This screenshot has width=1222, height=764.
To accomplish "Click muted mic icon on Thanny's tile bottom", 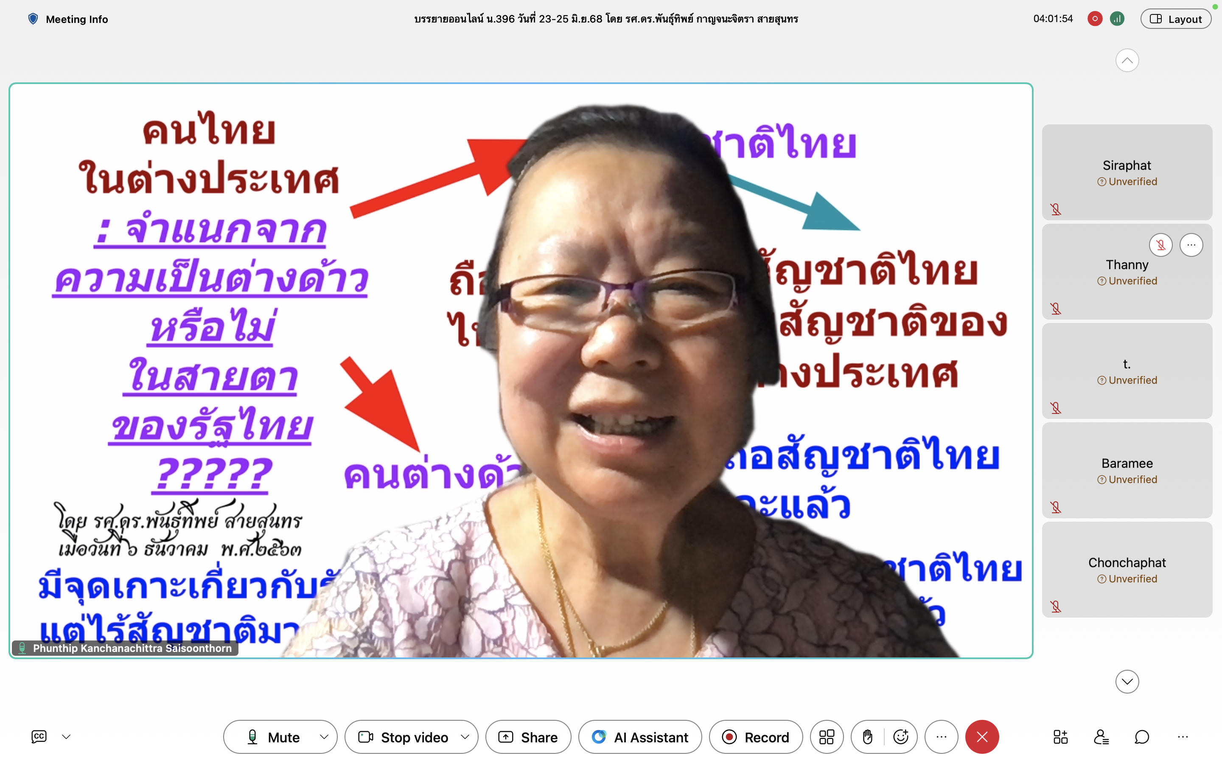I will coord(1056,309).
